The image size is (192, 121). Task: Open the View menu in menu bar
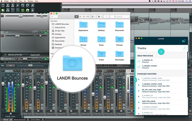click(21, 1)
